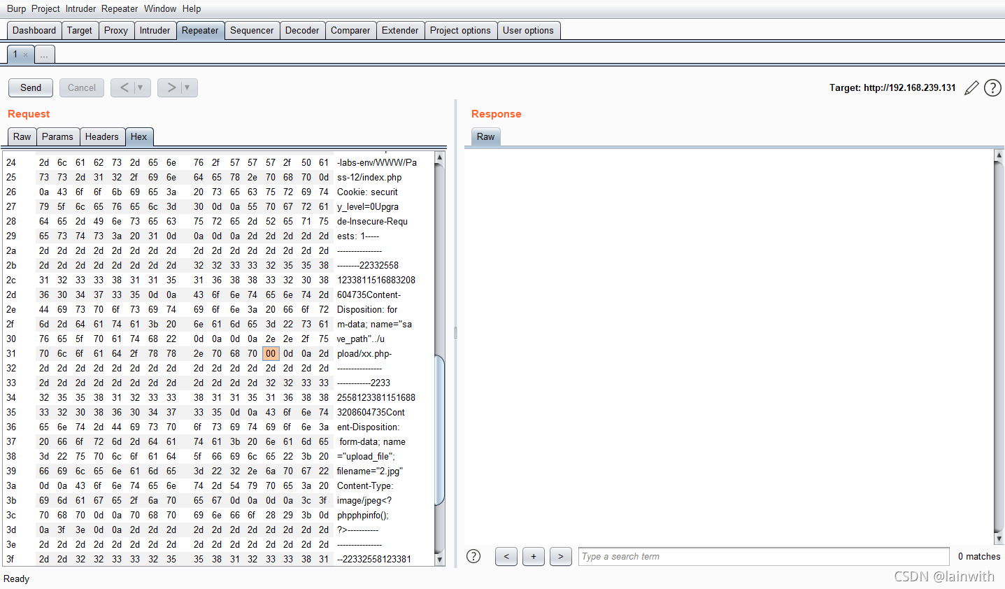Image resolution: width=1005 pixels, height=589 pixels.
Task: Switch to the Comparer tab
Action: pyautogui.click(x=350, y=30)
